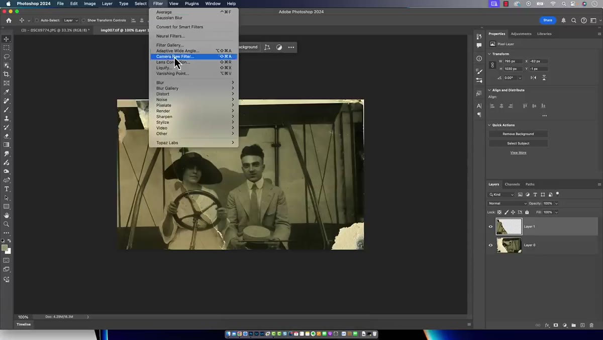Create a new layer icon
Image resolution: width=603 pixels, height=340 pixels.
(582, 325)
